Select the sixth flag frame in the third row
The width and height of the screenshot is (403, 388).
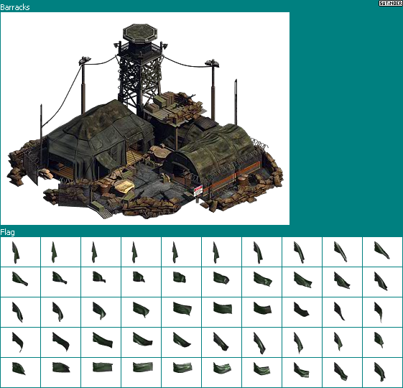[x=221, y=312]
